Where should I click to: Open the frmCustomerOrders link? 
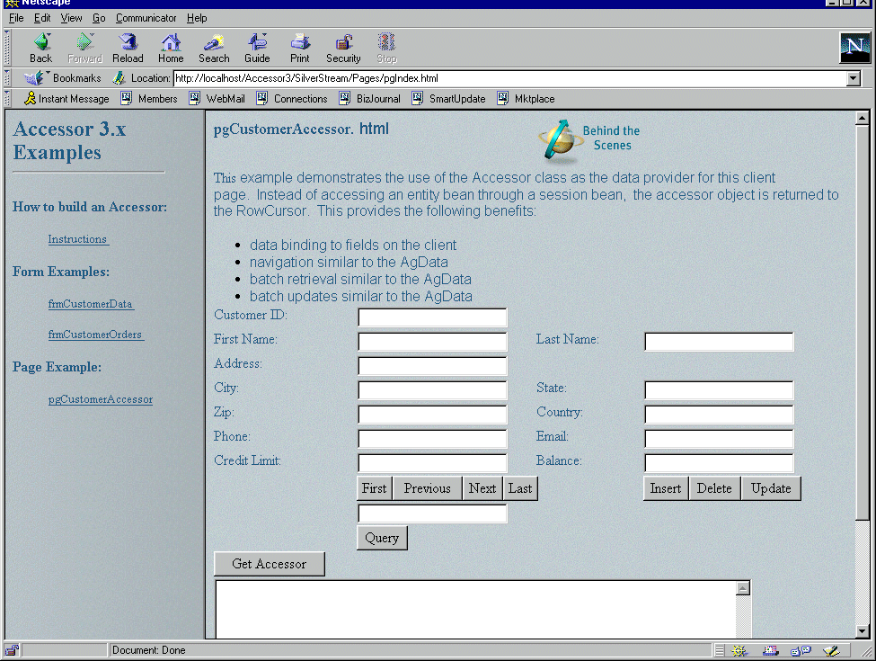point(95,335)
